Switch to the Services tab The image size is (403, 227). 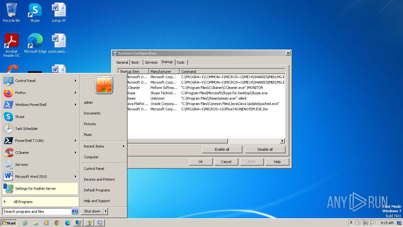click(151, 62)
